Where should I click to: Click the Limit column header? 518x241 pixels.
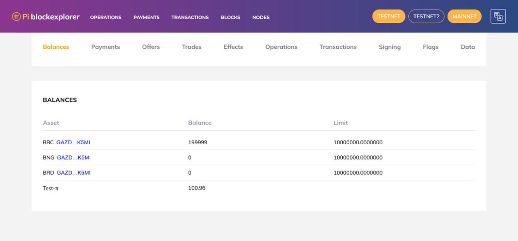tap(341, 123)
